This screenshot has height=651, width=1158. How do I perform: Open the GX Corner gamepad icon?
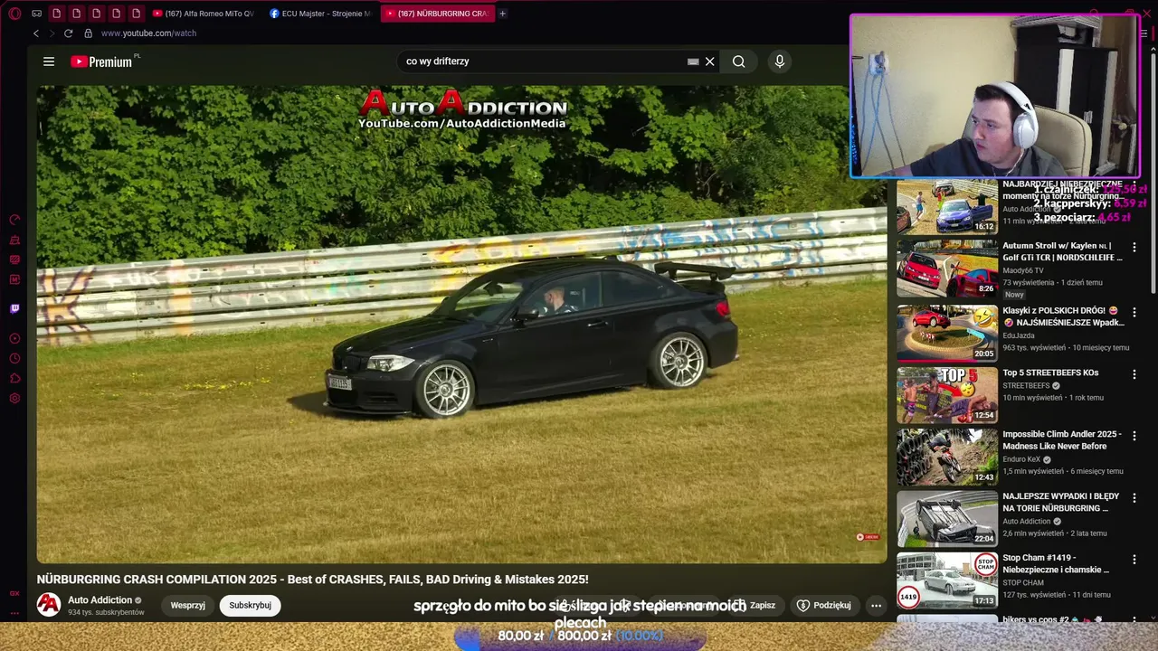36,14
